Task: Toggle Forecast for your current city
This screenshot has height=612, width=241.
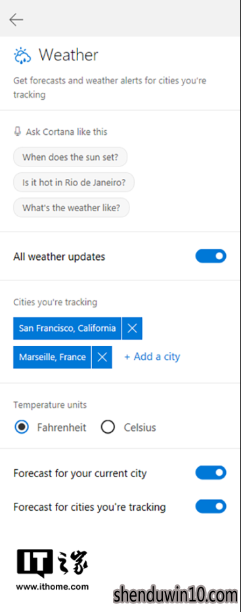Action: (x=211, y=472)
